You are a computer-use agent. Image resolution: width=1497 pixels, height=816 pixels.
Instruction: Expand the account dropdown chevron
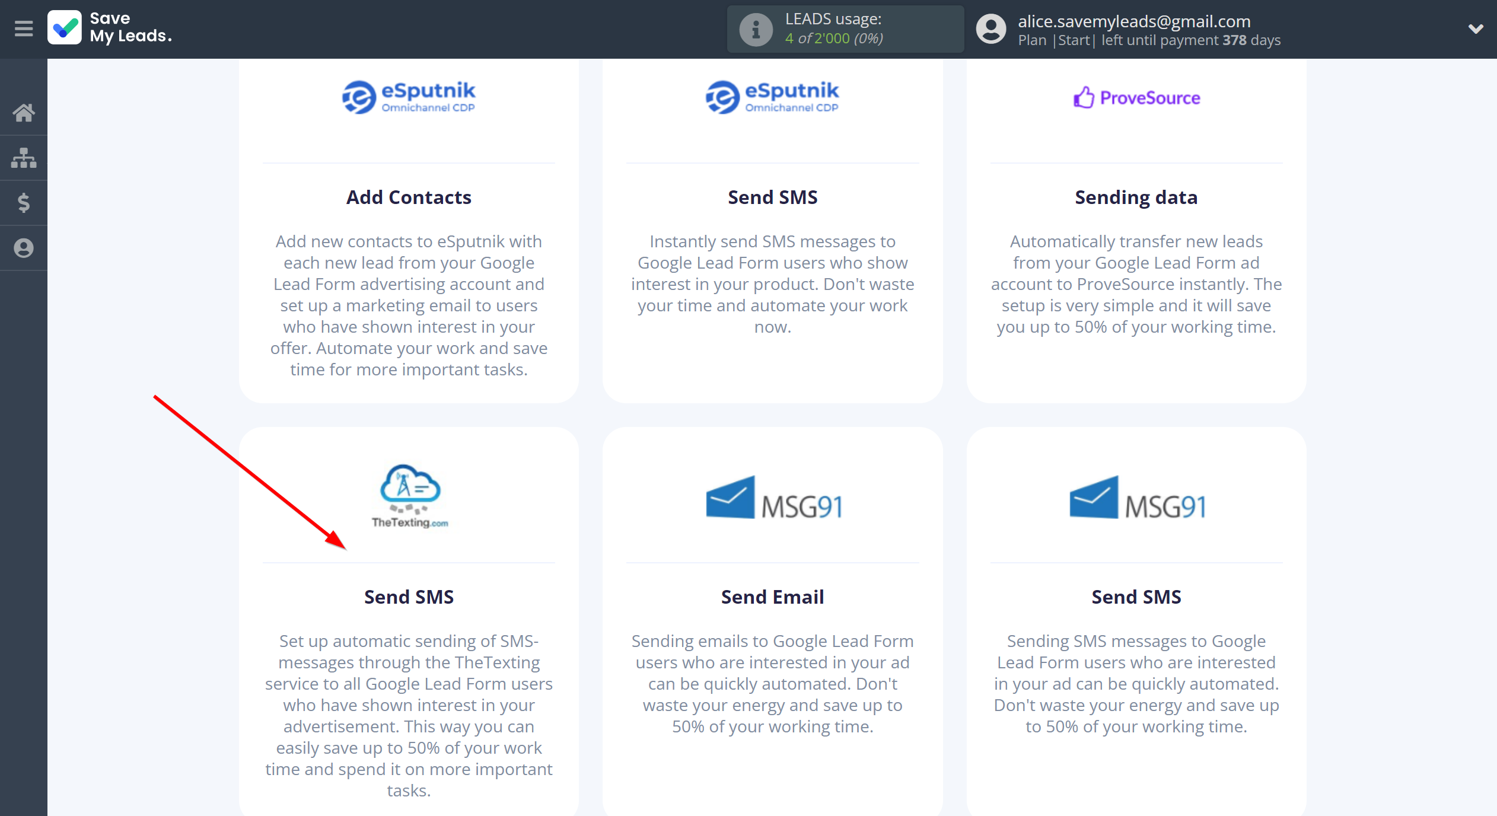click(x=1476, y=28)
